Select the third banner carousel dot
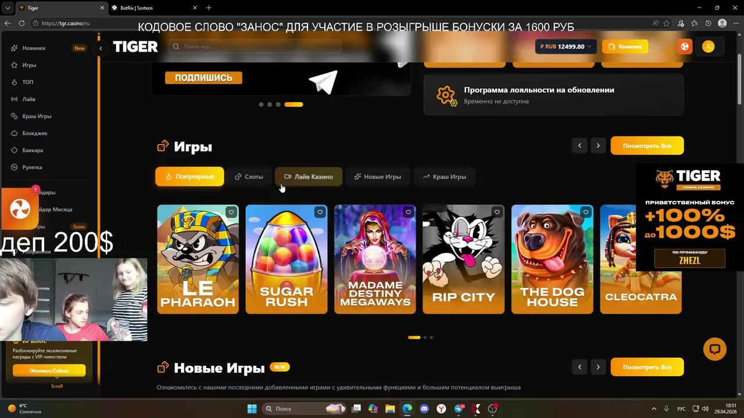Image resolution: width=744 pixels, height=418 pixels. 278,105
